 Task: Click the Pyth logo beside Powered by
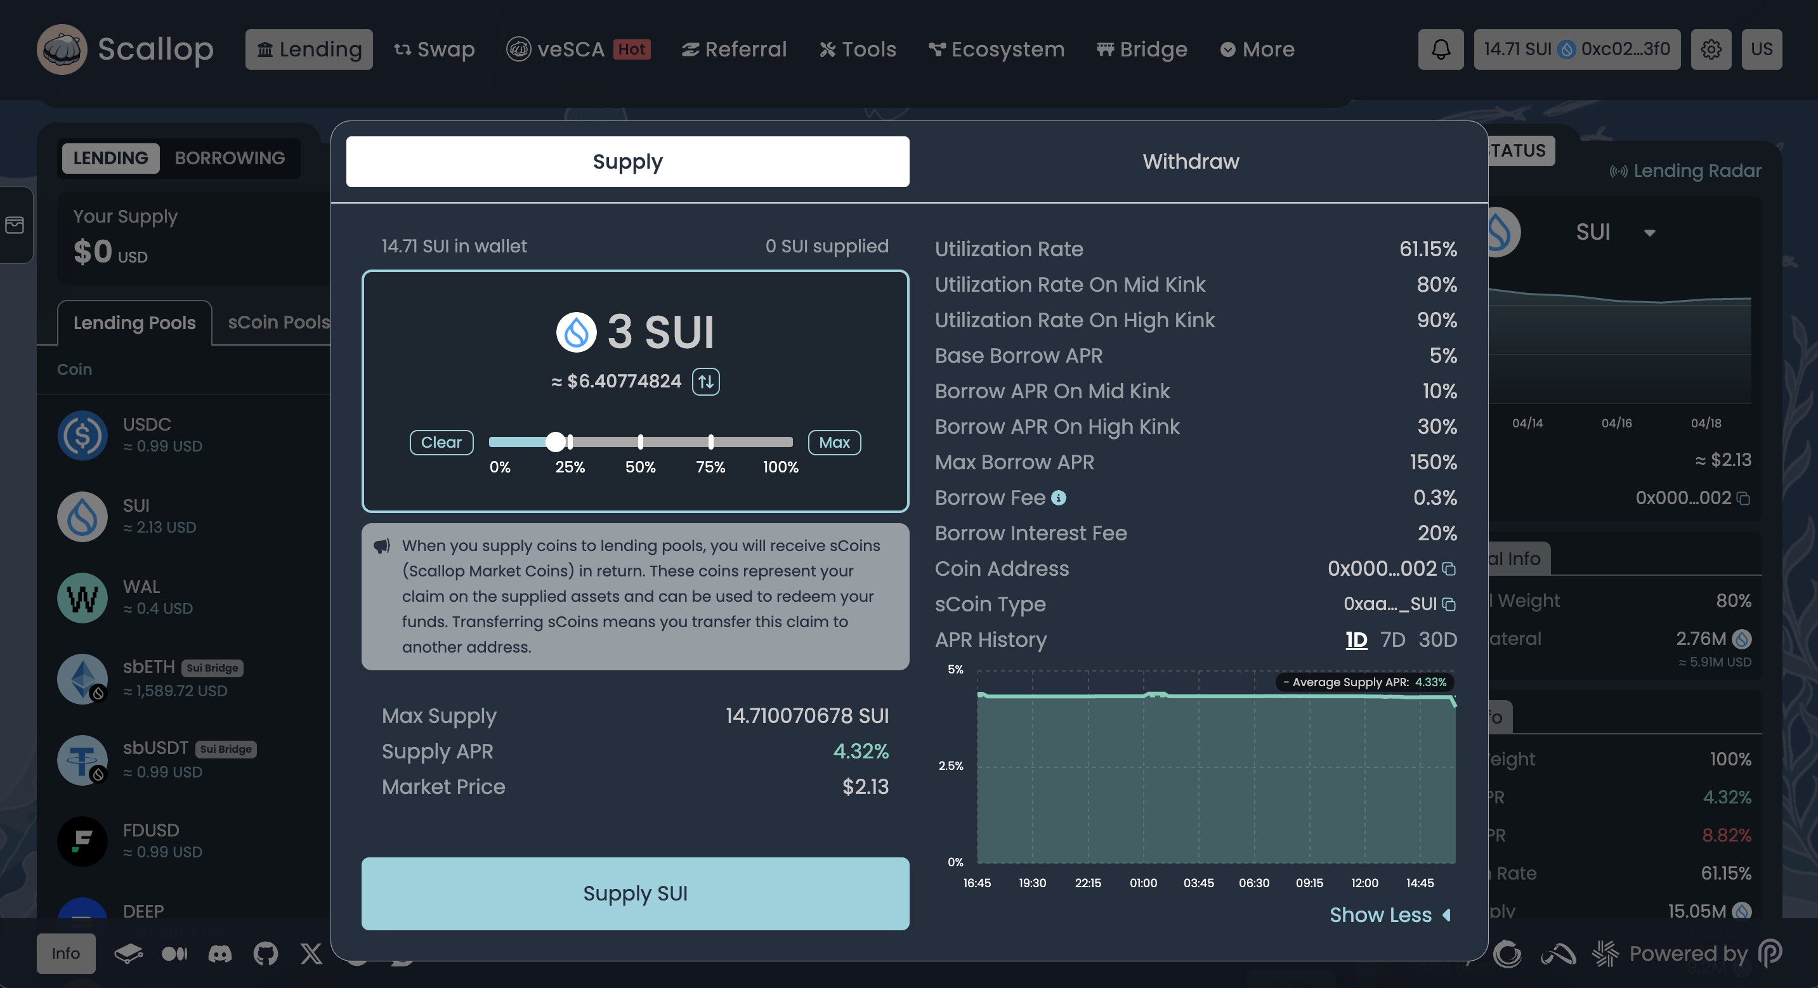pyautogui.click(x=1770, y=953)
